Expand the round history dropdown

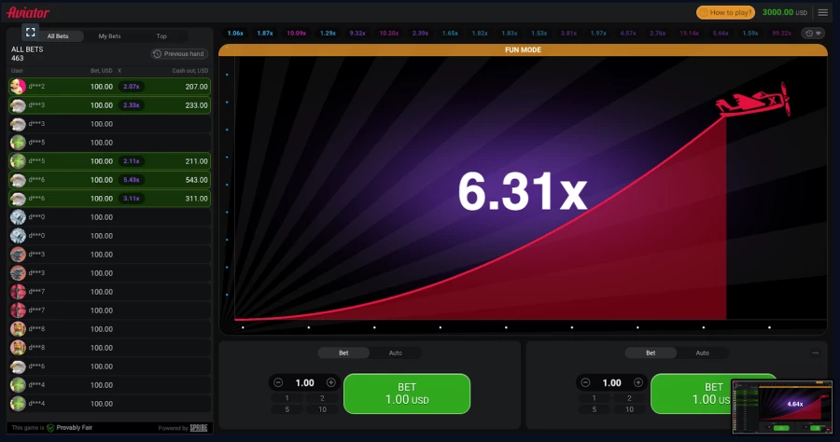tap(814, 34)
